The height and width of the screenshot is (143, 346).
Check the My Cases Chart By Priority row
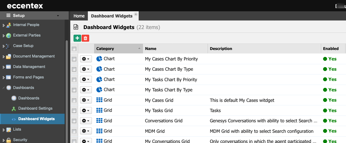74,59
